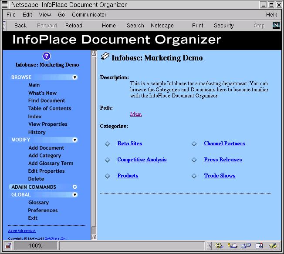Open the Beta Sites category link
This screenshot has height=254, width=284.
click(130, 144)
